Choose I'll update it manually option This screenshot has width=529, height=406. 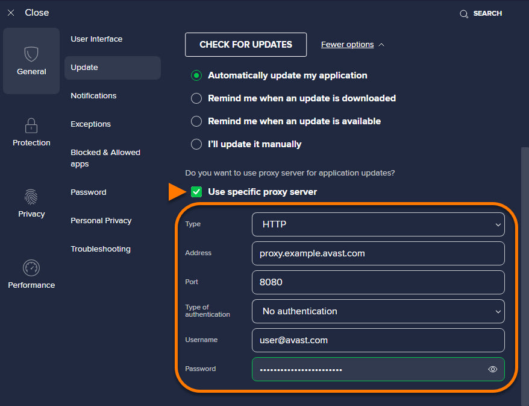[x=196, y=144]
